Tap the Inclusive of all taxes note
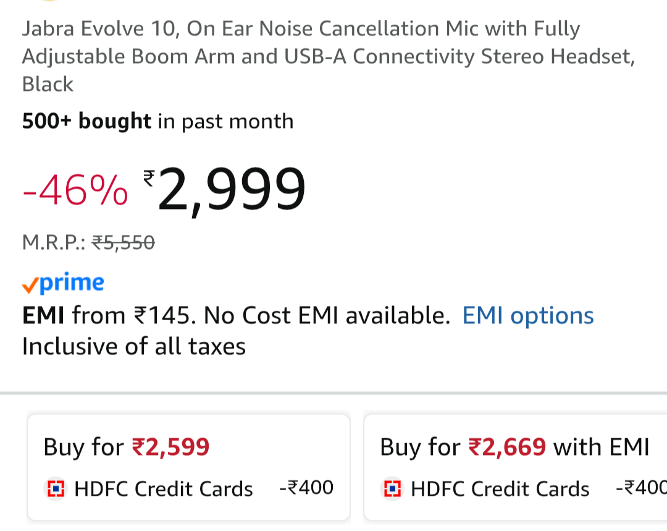 tap(134, 346)
